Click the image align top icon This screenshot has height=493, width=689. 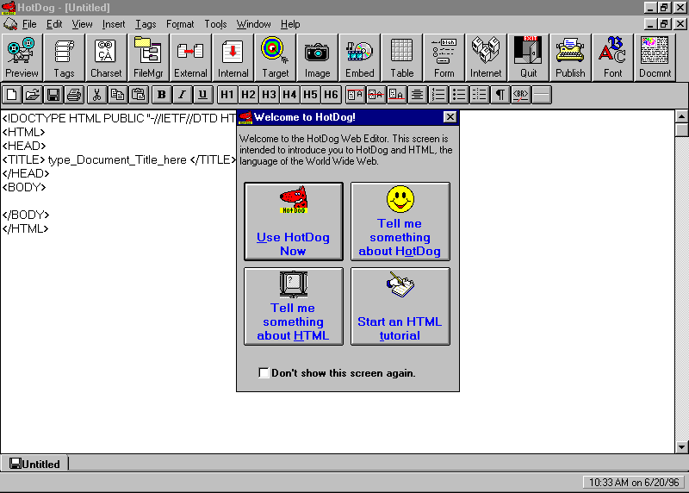[x=355, y=95]
